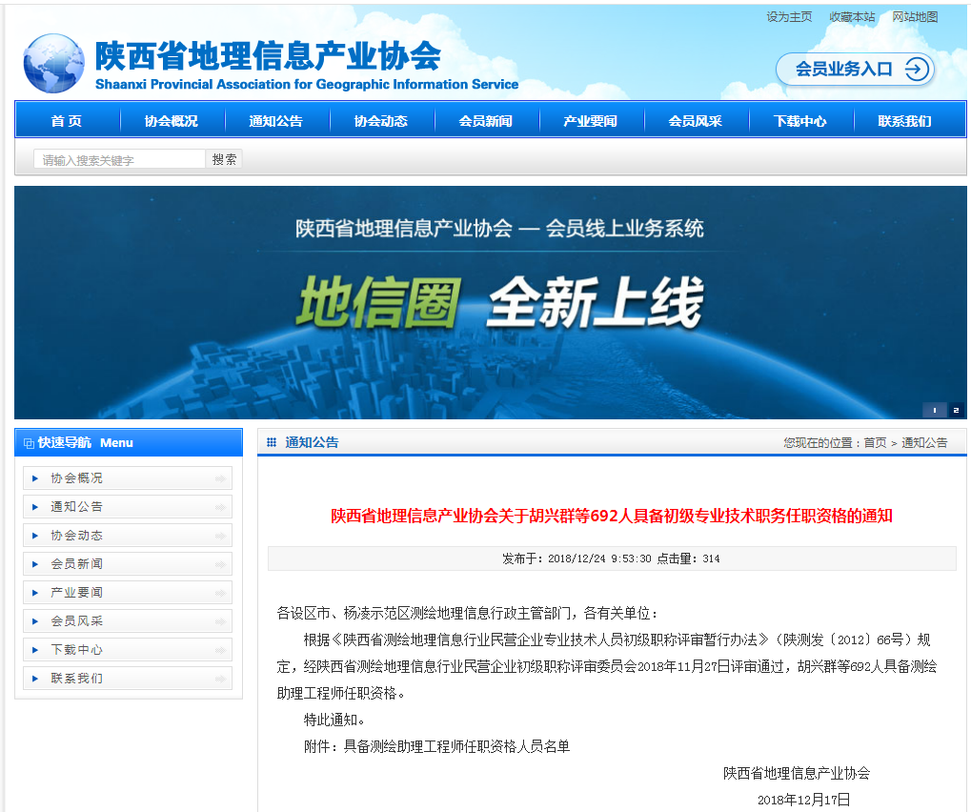This screenshot has height=812, width=971.
Task: Click triangle bullet beside sidebar 联系我们
Action: click(x=35, y=678)
